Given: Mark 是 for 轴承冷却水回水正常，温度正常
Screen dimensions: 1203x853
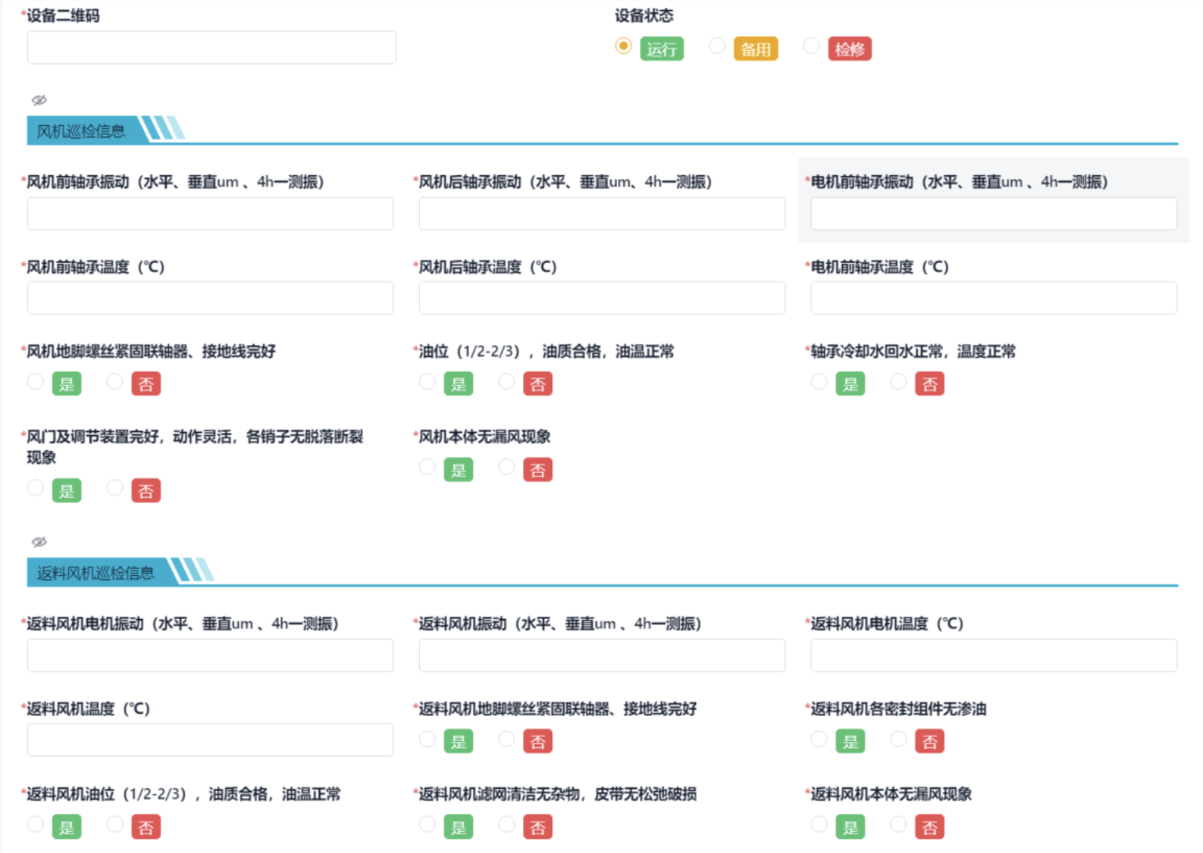Looking at the screenshot, I should pos(818,381).
